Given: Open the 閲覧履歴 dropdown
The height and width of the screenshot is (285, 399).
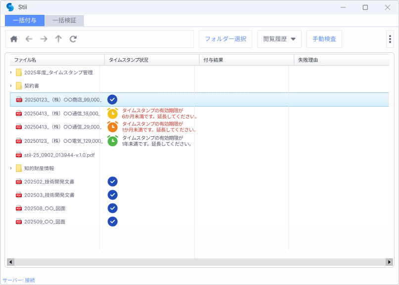Looking at the screenshot, I should coord(279,39).
